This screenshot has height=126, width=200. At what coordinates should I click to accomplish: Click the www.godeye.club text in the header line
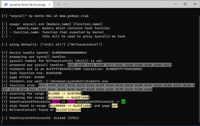pyautogui.click(x=74, y=16)
